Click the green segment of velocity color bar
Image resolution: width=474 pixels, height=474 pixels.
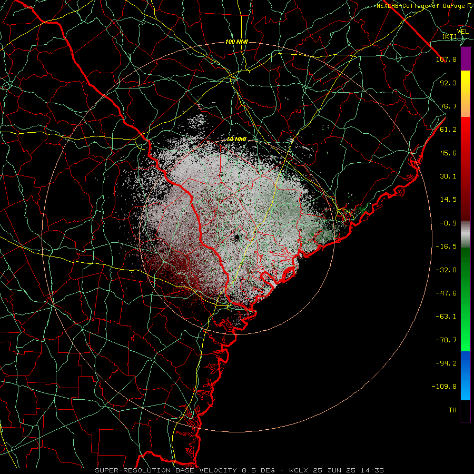coord(465,299)
